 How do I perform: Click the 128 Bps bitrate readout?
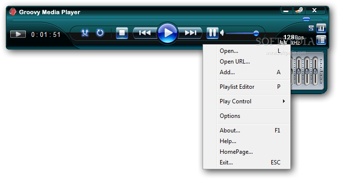coord(293,37)
